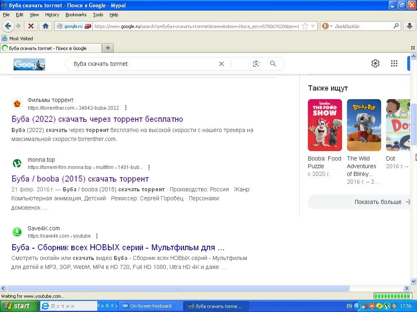Open the Most Visited bookmarks folder

coord(17,39)
